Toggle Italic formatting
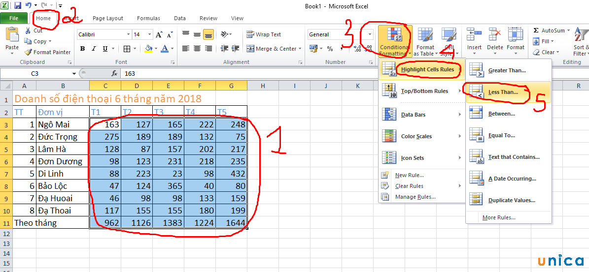This screenshot has width=589, height=272. coord(94,49)
